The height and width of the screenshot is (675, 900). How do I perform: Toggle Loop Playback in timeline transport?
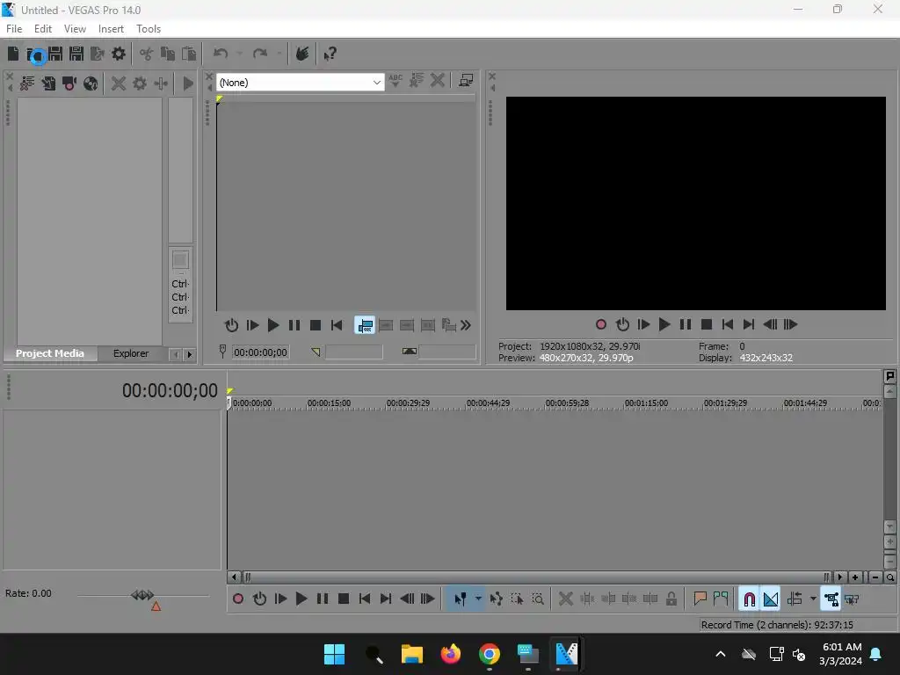coord(259,599)
